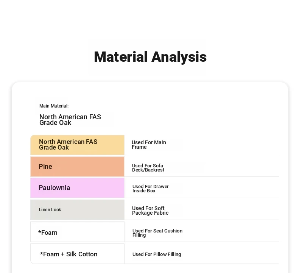Viewport: 299px width, 273px height.
Task: Choose the pink Paulownia swatch
Action: [x=78, y=188]
